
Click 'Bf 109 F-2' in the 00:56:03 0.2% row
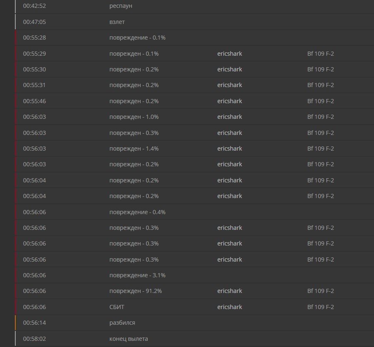coord(321,164)
